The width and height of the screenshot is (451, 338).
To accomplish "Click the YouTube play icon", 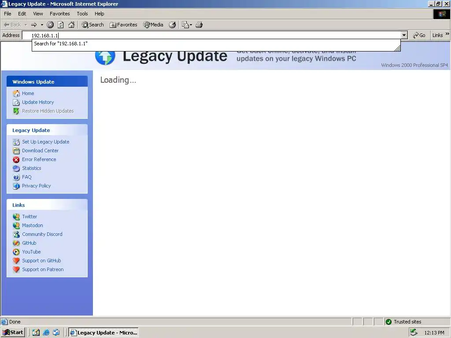I will point(16,252).
